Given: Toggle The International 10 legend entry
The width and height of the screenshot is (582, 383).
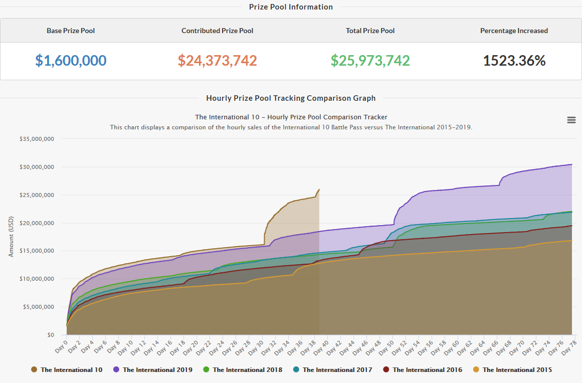Looking at the screenshot, I should click(71, 370).
